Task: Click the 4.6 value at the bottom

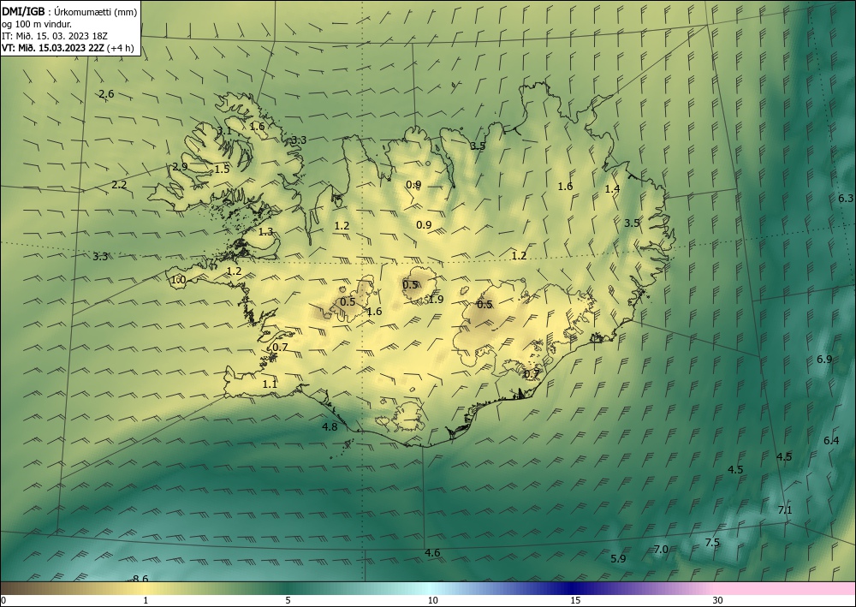Action: click(432, 553)
